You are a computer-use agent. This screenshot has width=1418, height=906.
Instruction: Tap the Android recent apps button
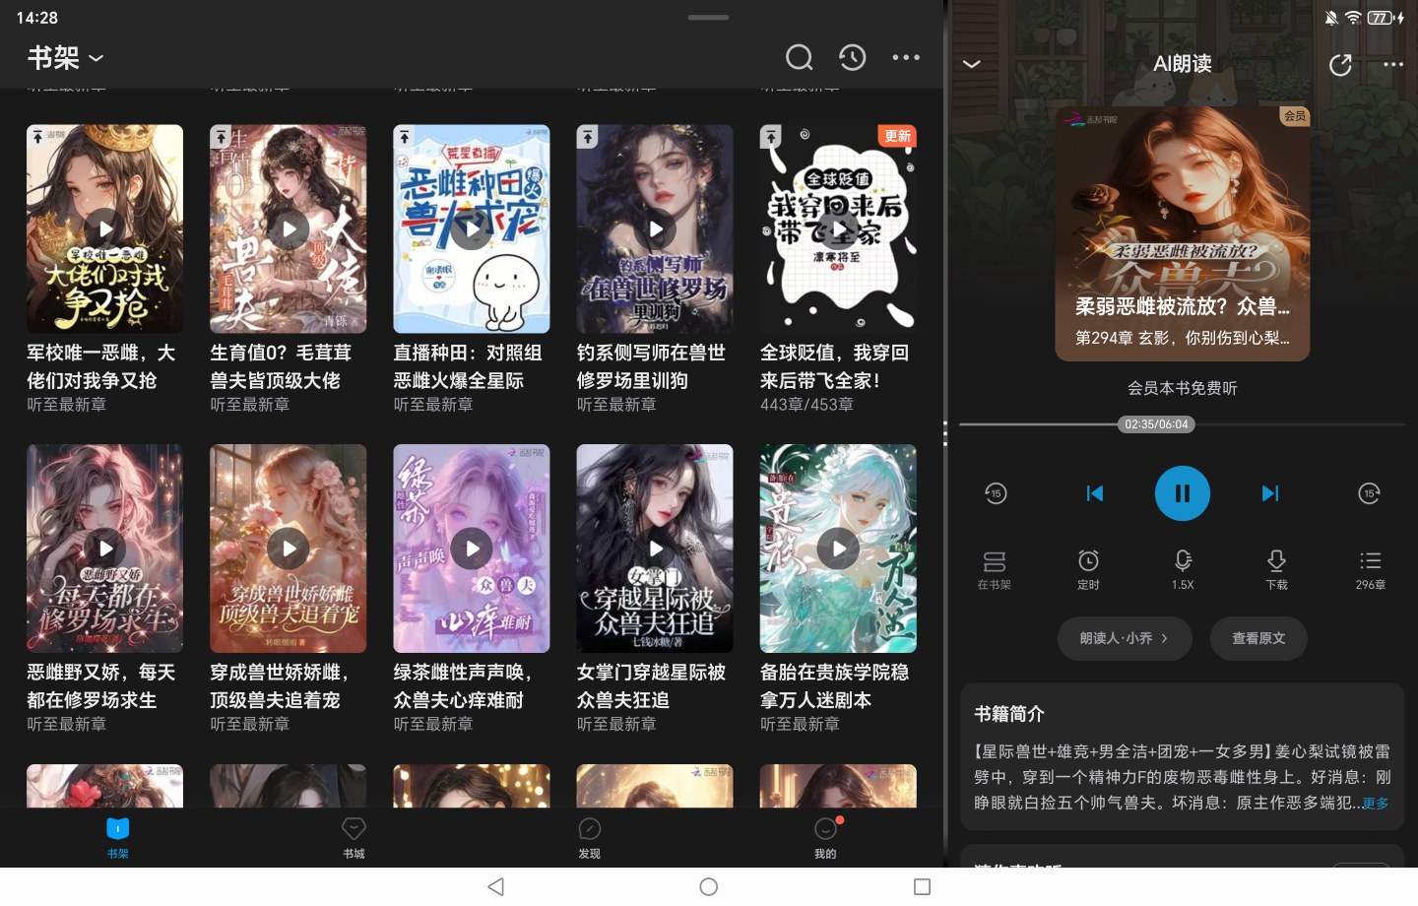[922, 887]
